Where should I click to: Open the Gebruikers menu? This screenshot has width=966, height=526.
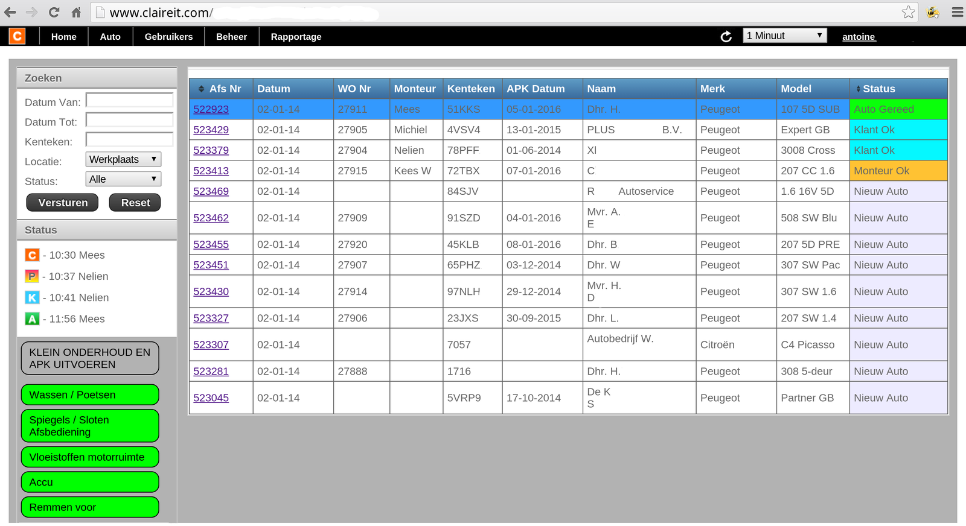[168, 37]
